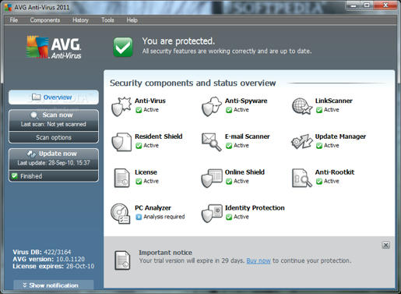Viewport: 401px width, 294px height.
Task: Open the Online Shield component icon
Action: tap(212, 178)
